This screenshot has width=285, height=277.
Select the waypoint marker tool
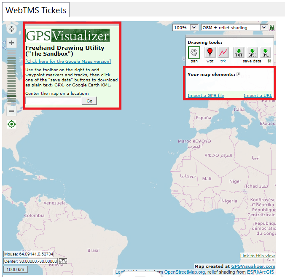[210, 53]
